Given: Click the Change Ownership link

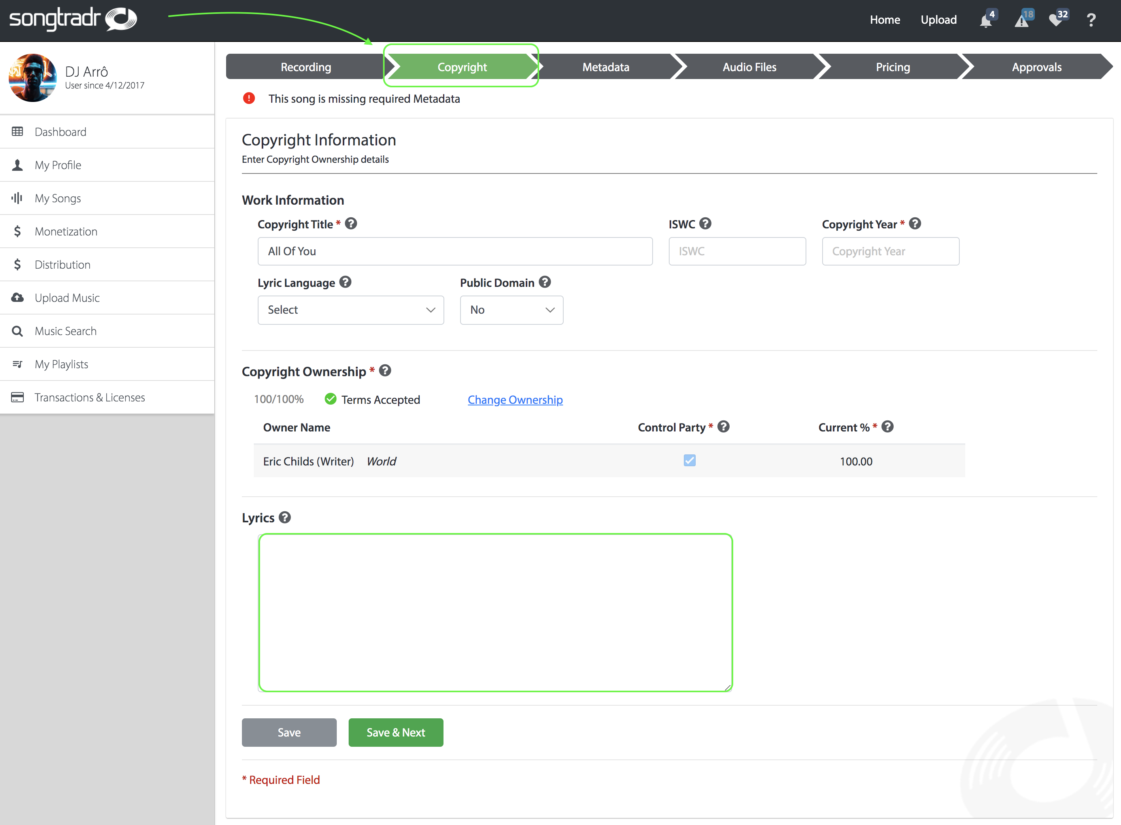Looking at the screenshot, I should click(515, 399).
